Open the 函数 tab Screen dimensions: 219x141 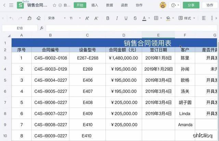[x=124, y=5]
